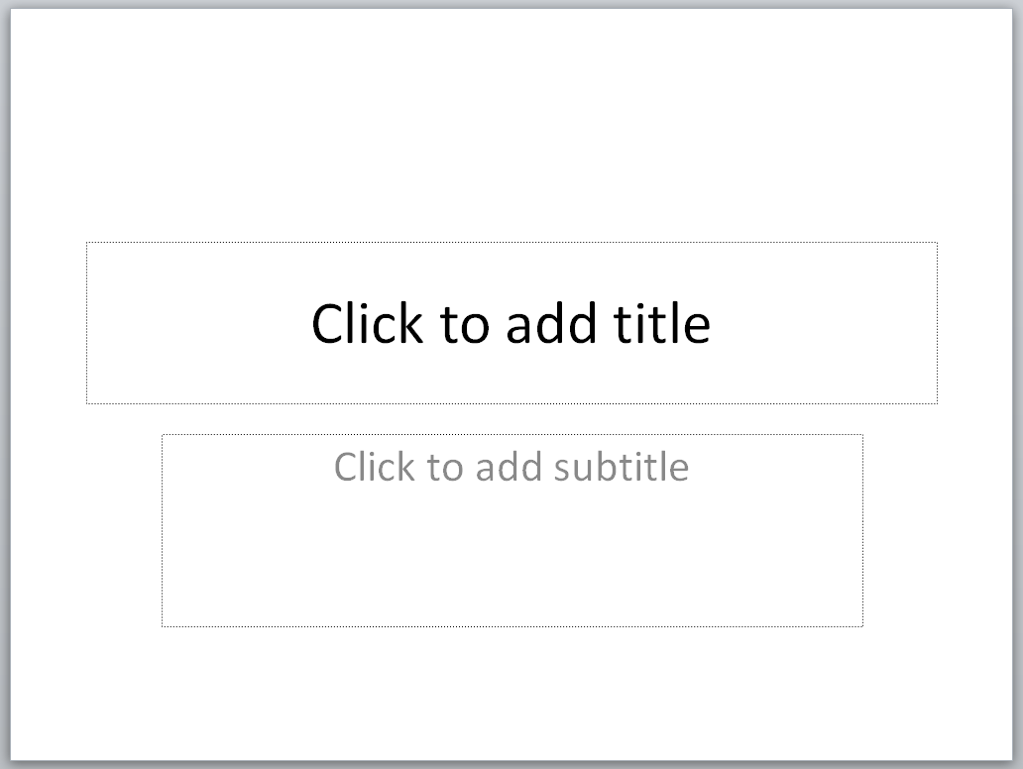Select the title placeholder's bottom border
Viewport: 1023px width, 769px height.
coord(511,403)
